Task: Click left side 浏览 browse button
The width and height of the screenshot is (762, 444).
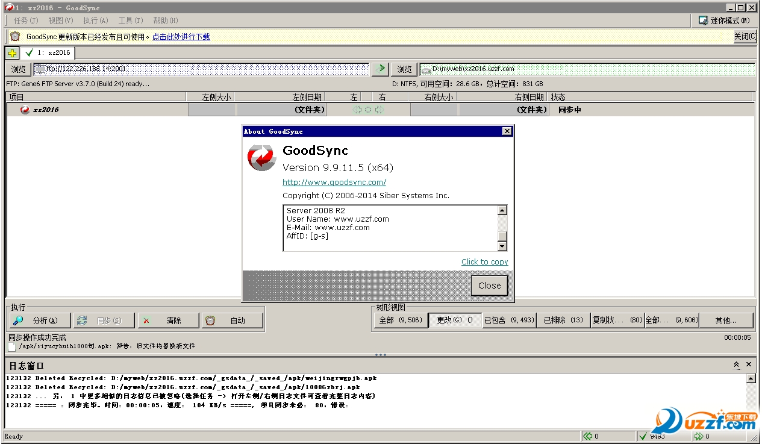Action: point(19,69)
